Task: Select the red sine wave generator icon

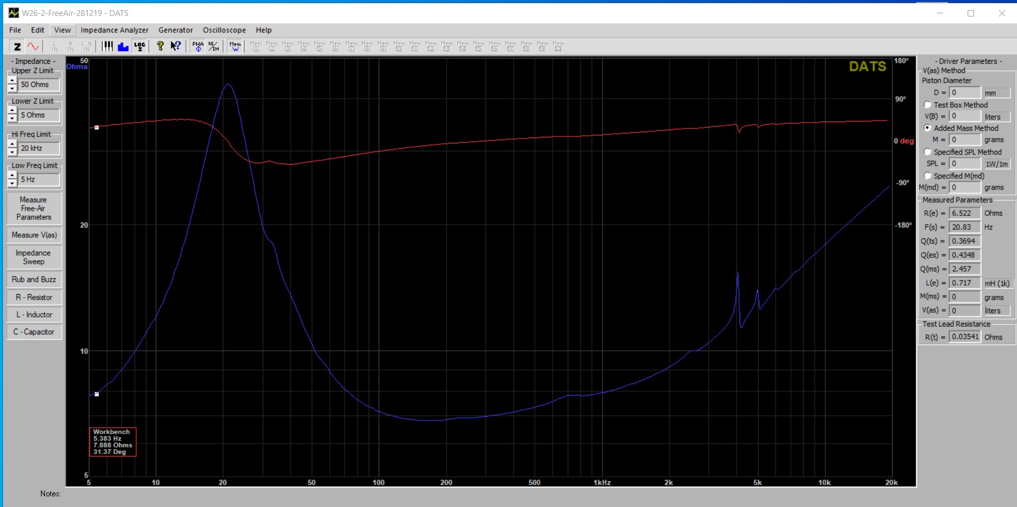Action: click(x=33, y=47)
